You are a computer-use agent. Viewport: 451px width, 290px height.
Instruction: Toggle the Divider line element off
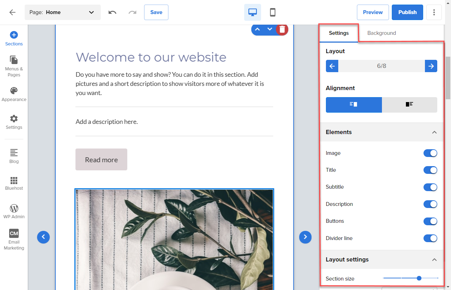click(430, 238)
